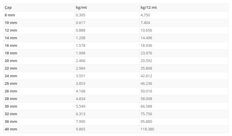Select the 16 mm row label

point(11,46)
